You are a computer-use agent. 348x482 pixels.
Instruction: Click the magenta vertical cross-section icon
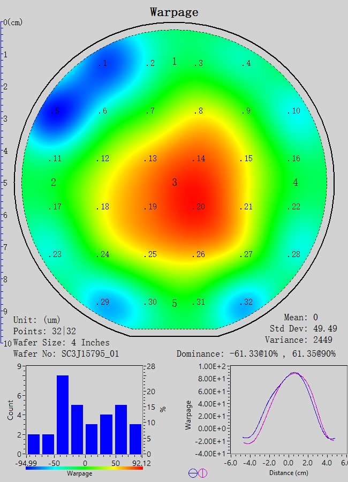pyautogui.click(x=203, y=473)
